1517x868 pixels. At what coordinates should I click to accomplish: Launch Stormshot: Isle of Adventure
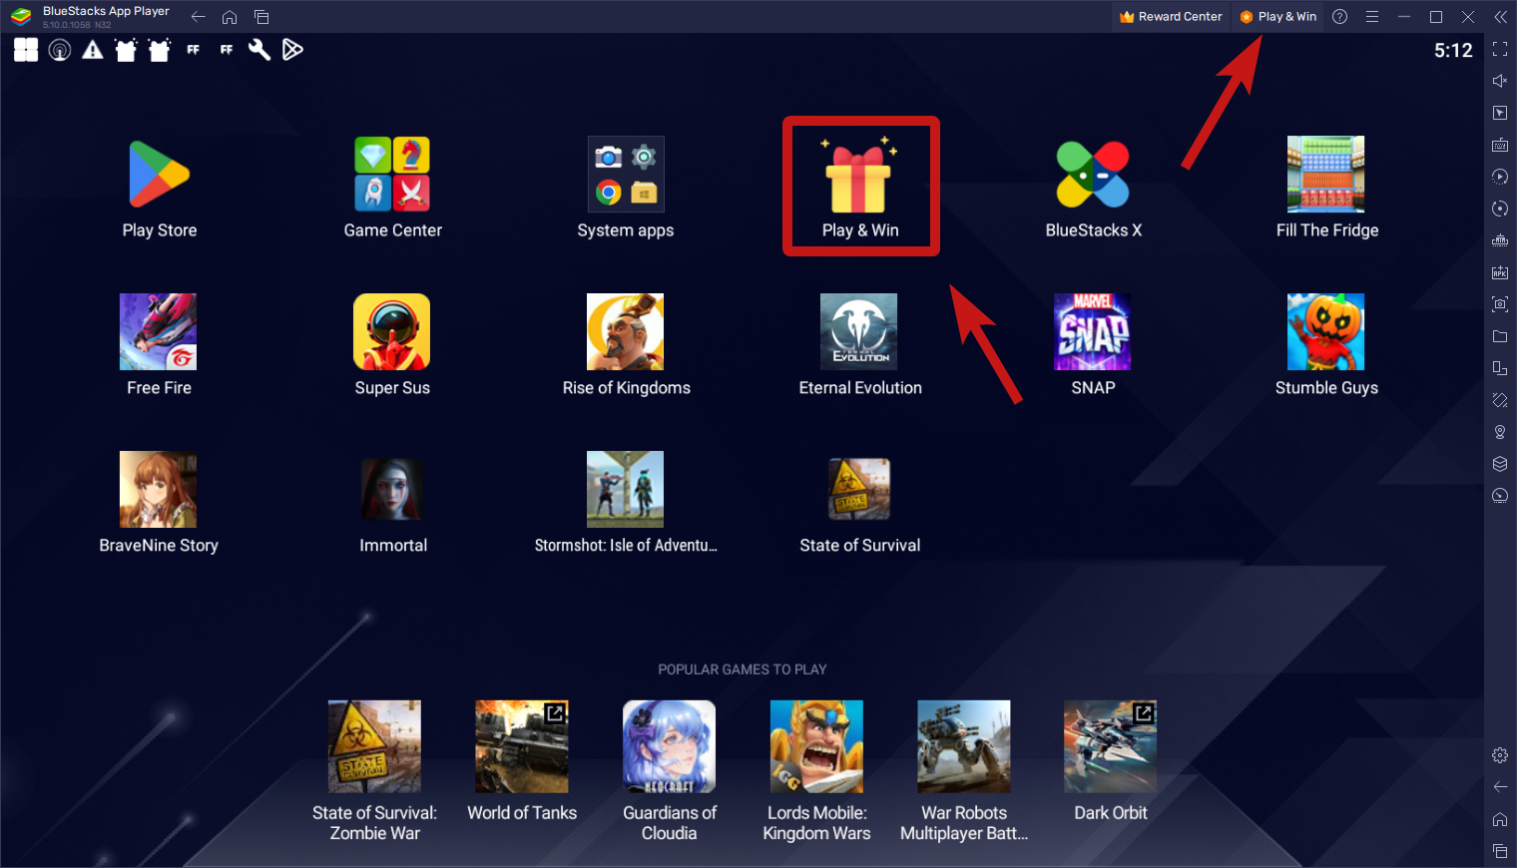pos(626,490)
